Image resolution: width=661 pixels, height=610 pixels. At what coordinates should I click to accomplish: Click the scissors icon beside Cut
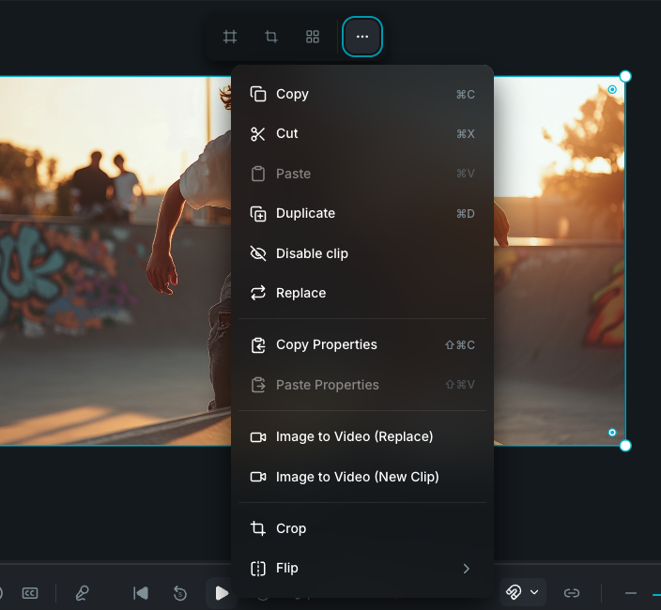(x=258, y=134)
